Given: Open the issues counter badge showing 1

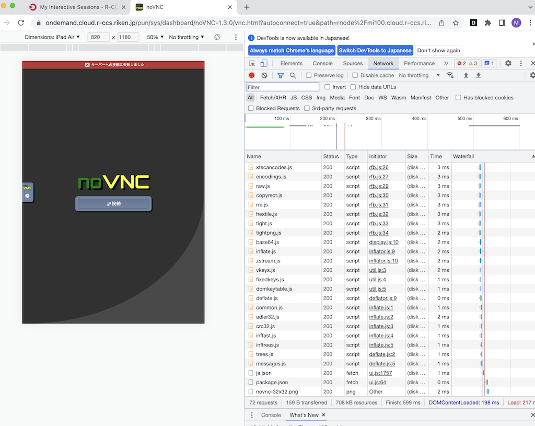Looking at the screenshot, I should click(489, 63).
